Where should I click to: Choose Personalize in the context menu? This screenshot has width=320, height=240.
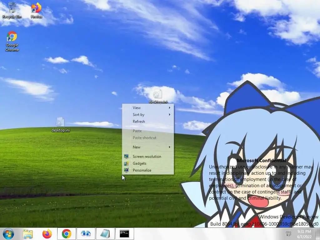click(x=148, y=170)
